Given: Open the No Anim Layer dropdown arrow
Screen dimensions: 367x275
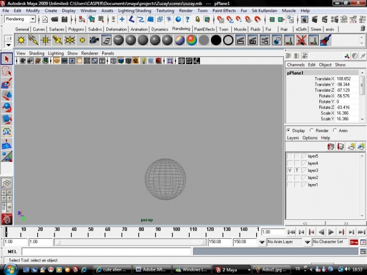Looking at the screenshot, I should [x=262, y=242].
